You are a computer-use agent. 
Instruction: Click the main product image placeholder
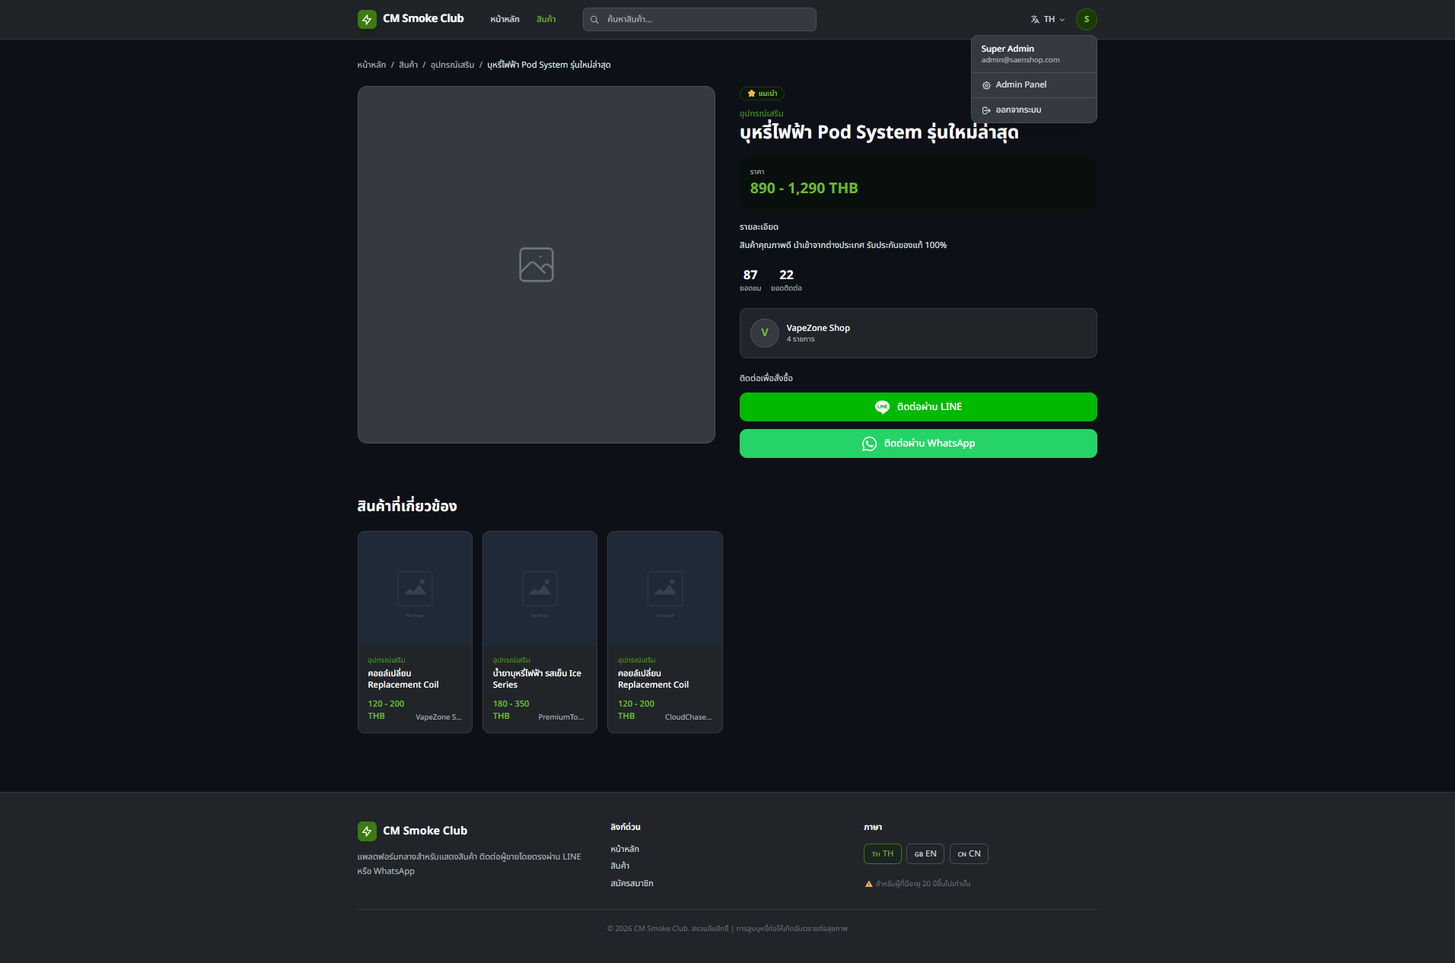coord(536,265)
